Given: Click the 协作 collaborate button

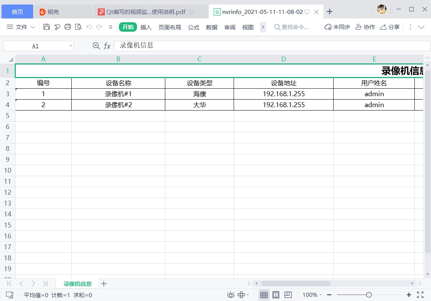Looking at the screenshot, I should (365, 27).
